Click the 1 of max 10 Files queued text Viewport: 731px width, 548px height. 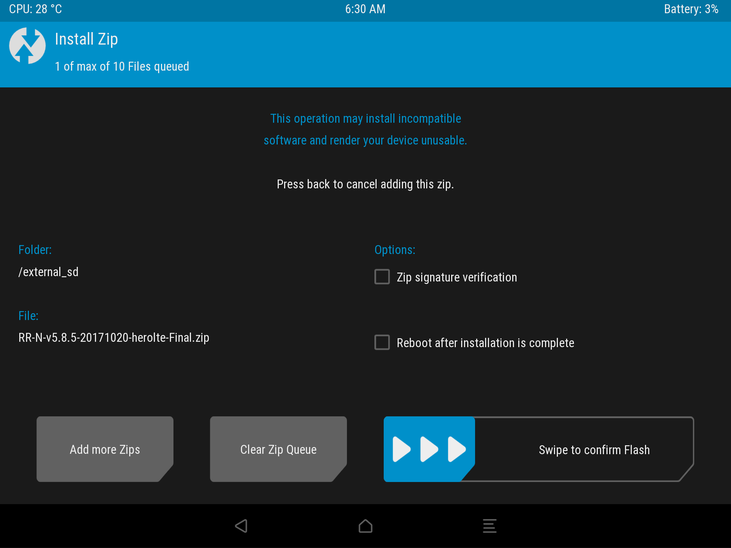click(x=122, y=66)
